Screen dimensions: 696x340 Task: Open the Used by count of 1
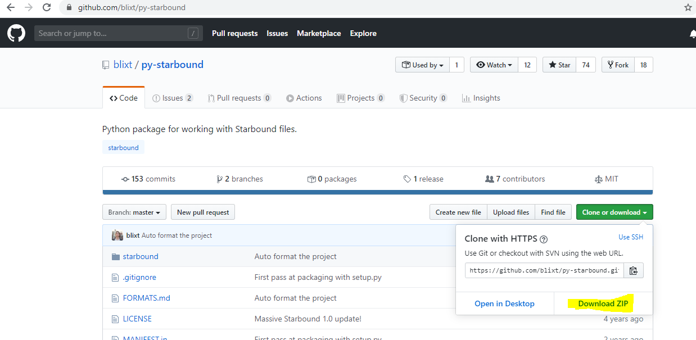[x=457, y=65]
